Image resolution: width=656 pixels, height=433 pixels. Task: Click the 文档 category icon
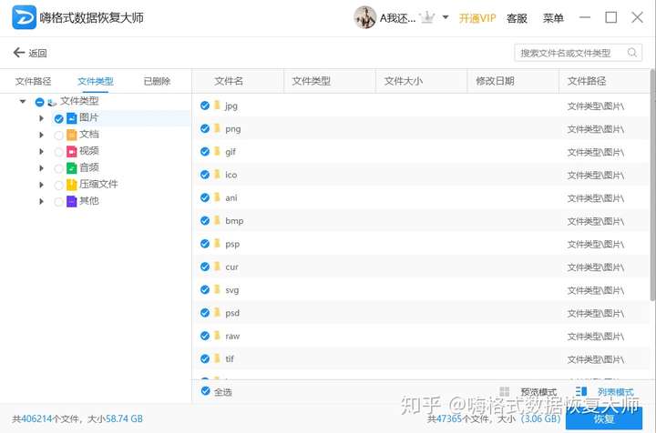pyautogui.click(x=72, y=135)
